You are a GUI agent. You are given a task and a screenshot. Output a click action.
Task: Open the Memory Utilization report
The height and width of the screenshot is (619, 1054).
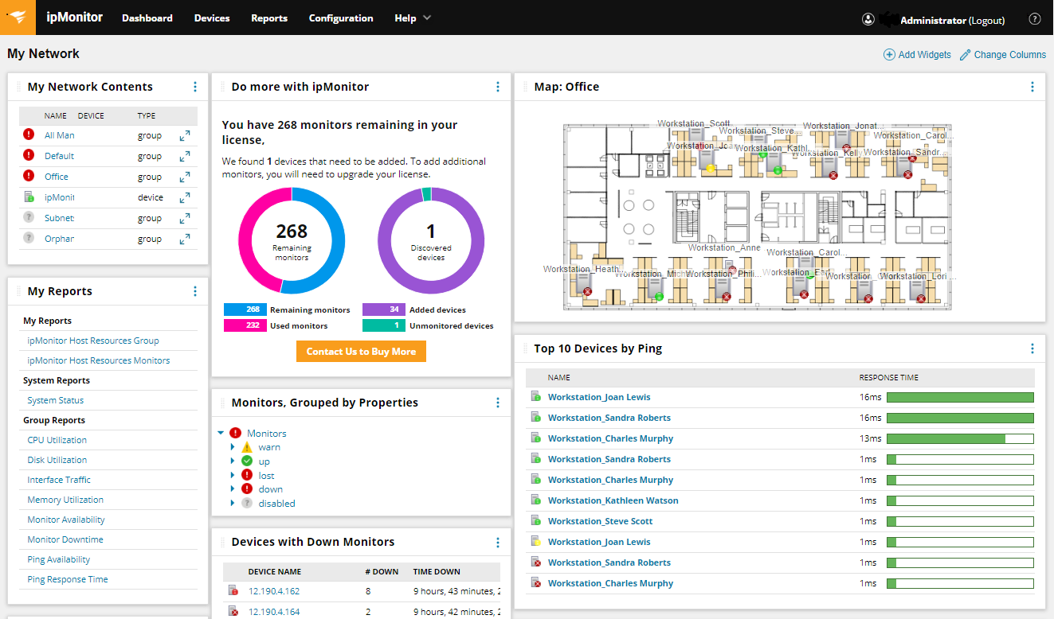(x=65, y=500)
